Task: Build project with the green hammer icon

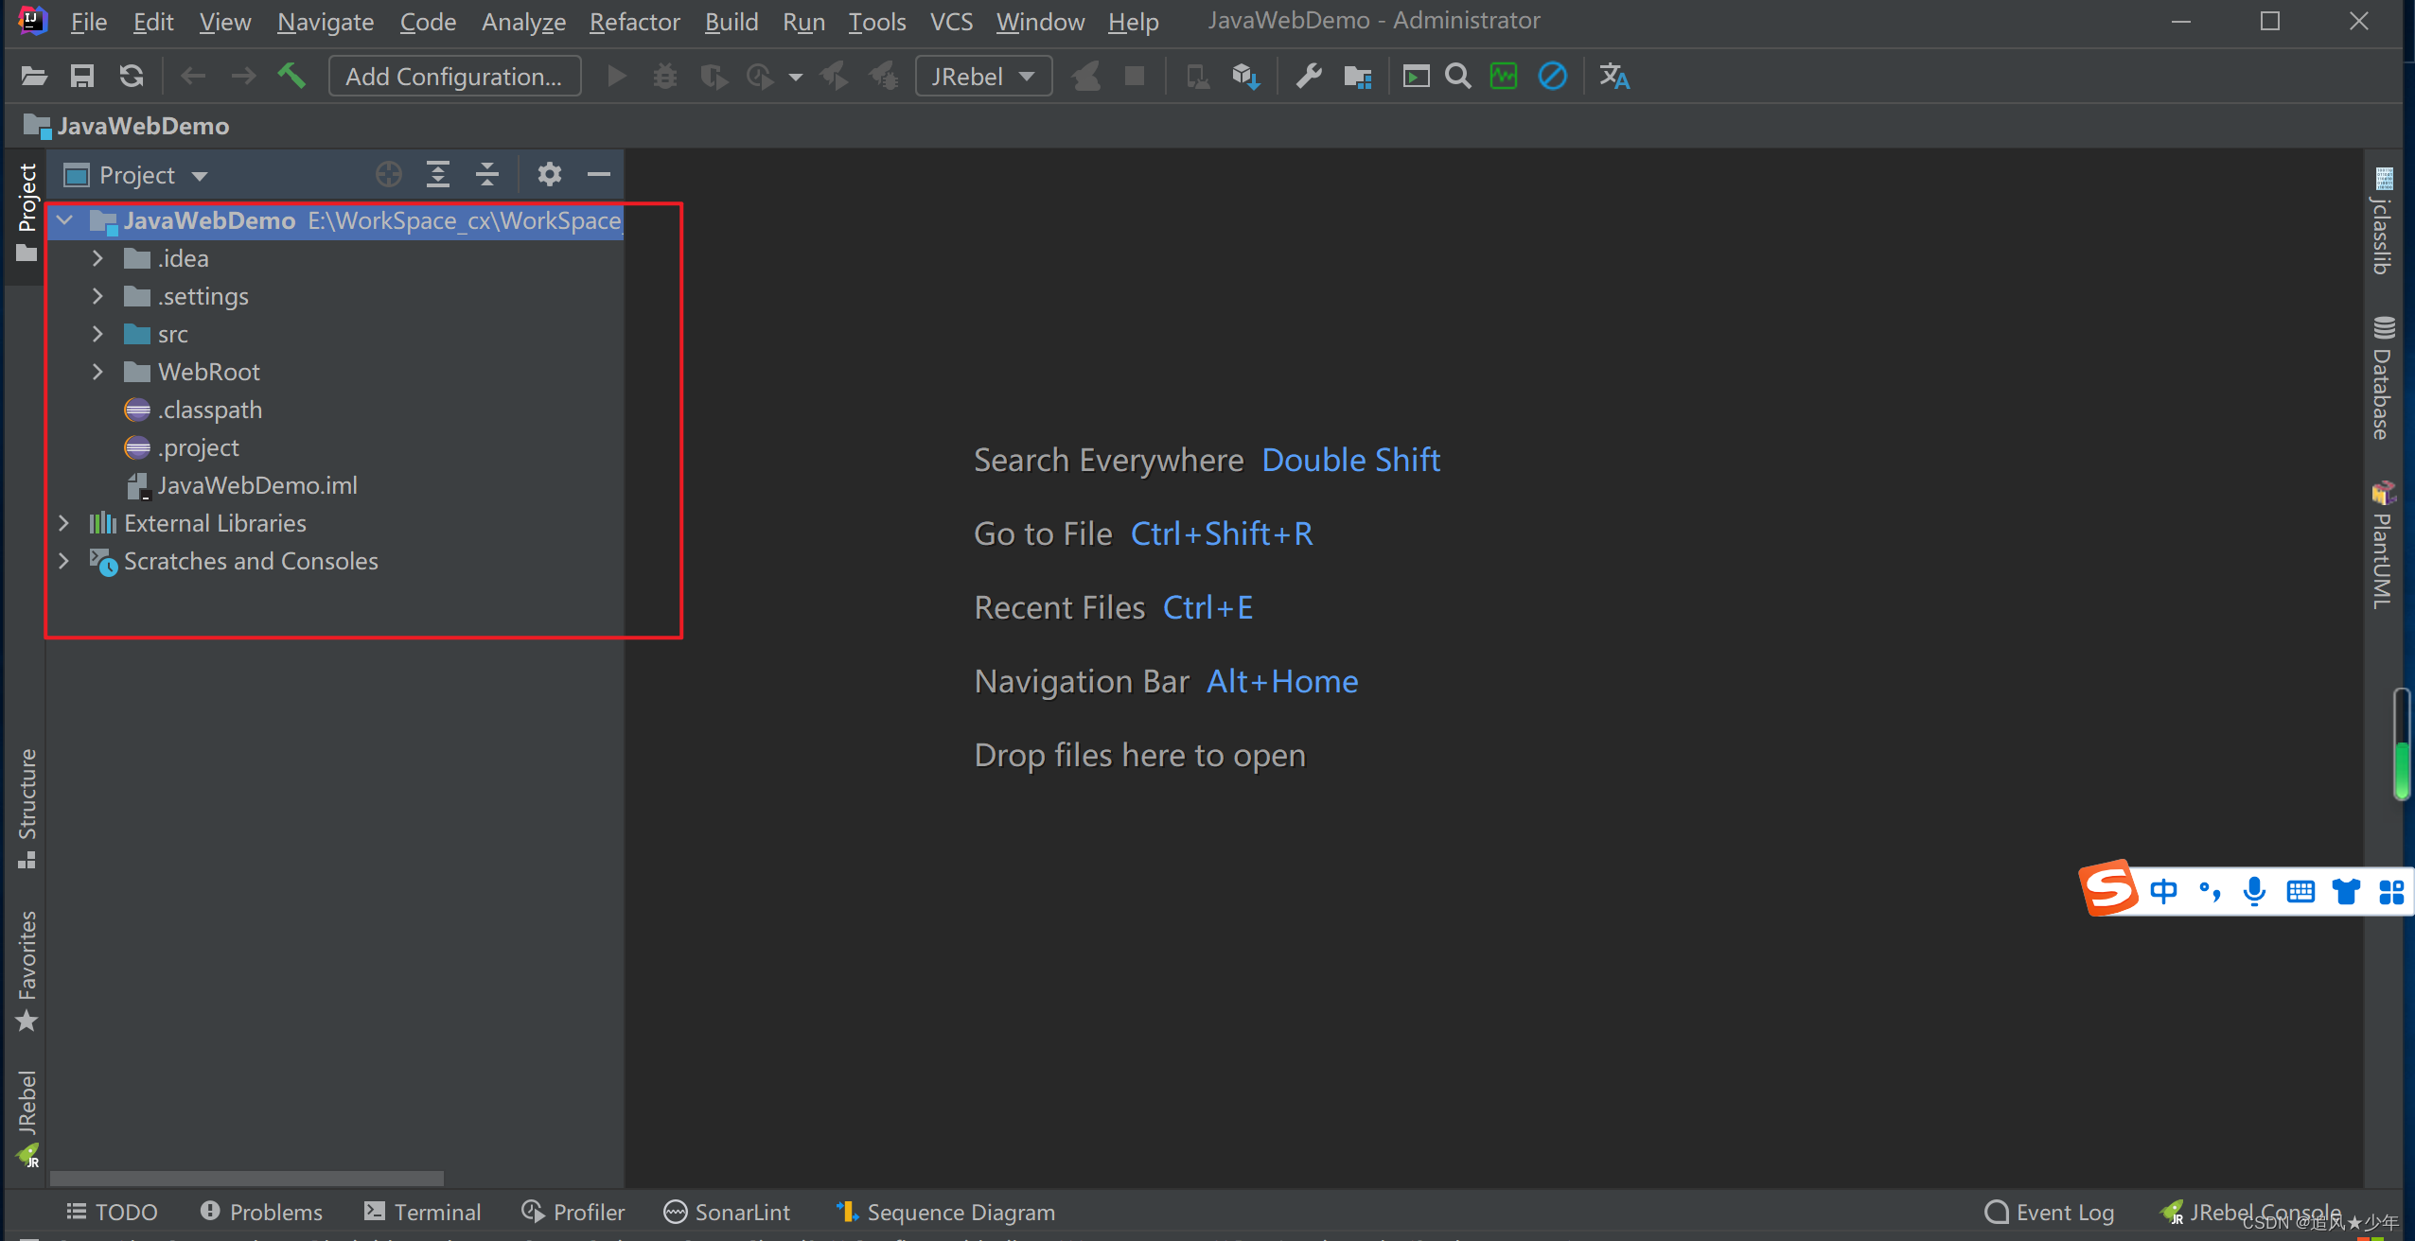Action: 291,76
